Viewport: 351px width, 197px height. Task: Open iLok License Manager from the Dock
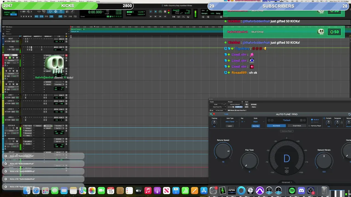click(232, 190)
